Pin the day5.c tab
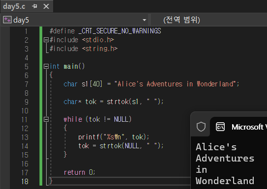Viewport: 267px width, 189px height. click(x=34, y=6)
